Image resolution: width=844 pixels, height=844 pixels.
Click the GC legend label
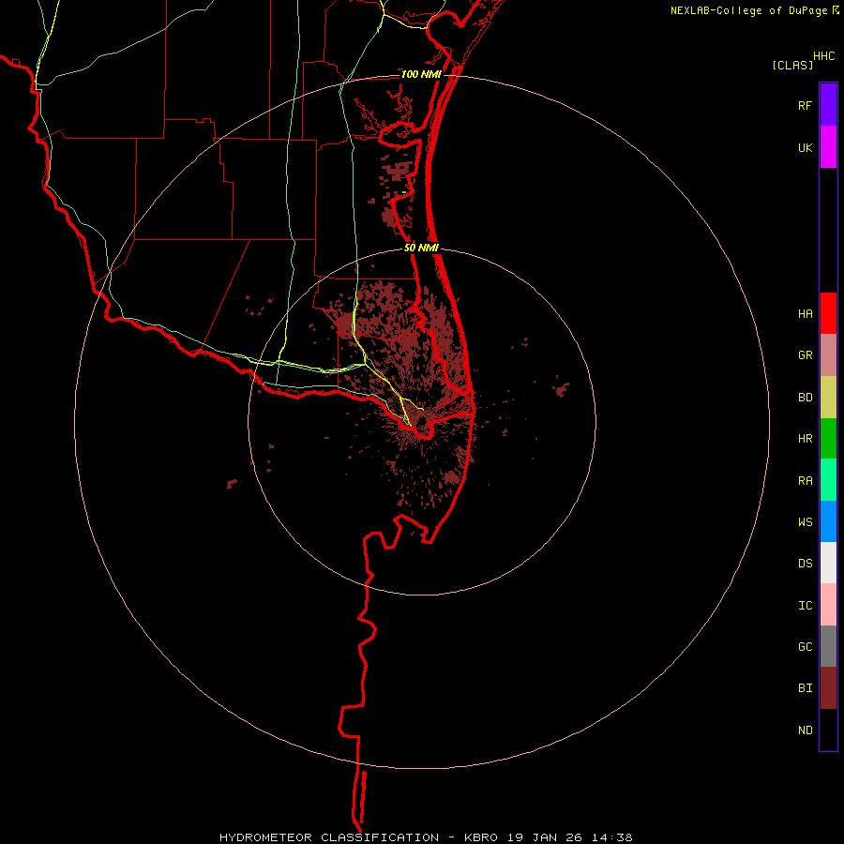(805, 647)
